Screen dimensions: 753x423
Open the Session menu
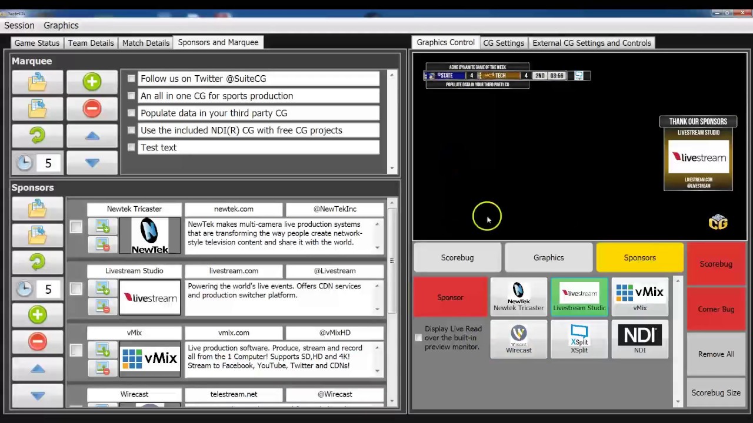[19, 25]
